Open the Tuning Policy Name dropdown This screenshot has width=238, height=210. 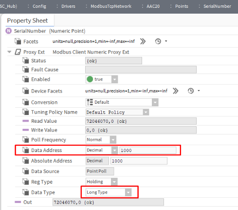click(x=146, y=112)
